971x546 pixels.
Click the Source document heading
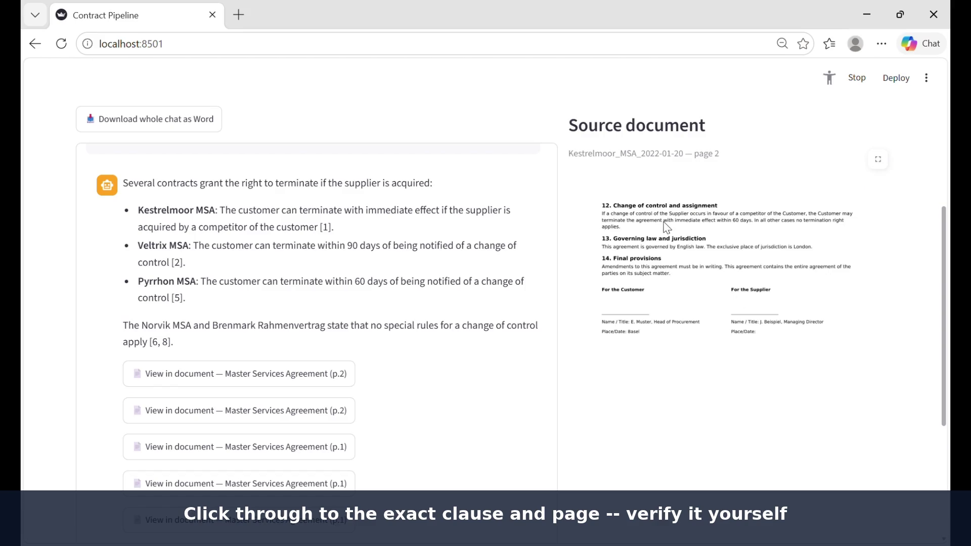coord(637,125)
